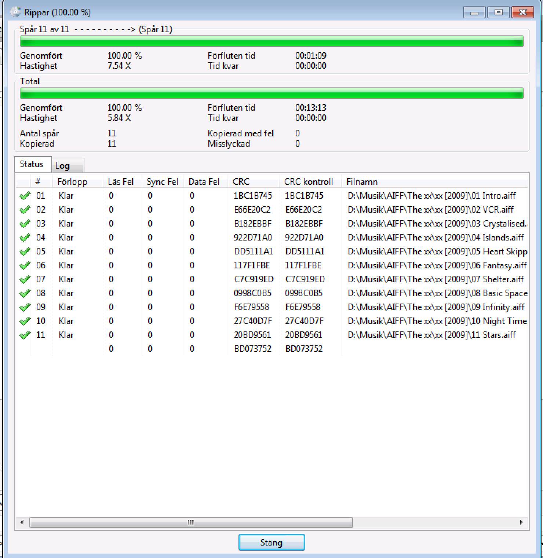Click the green checkmark for track 02
Screen dimensions: 543x558
click(25, 210)
